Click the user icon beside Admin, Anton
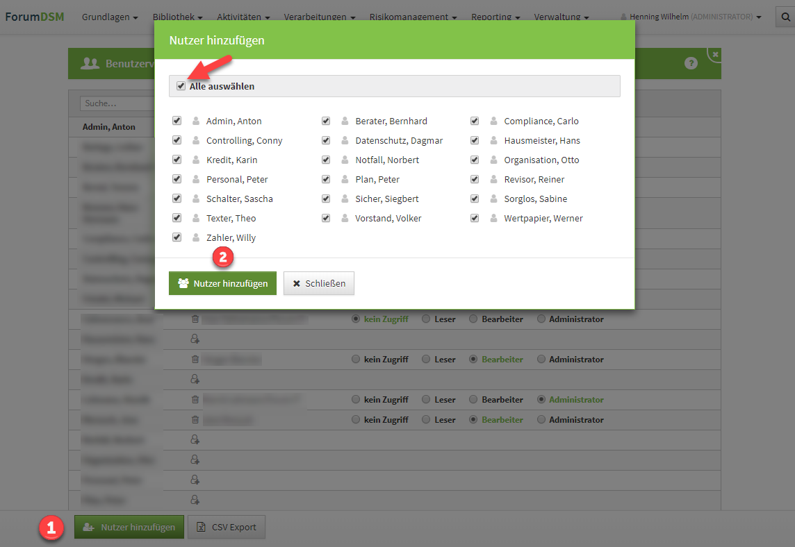This screenshot has width=795, height=547. click(196, 121)
